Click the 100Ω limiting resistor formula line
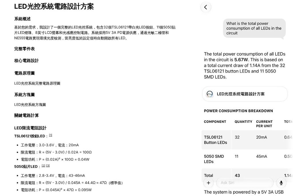Viewport: 293px width, 196px height. click(x=56, y=152)
